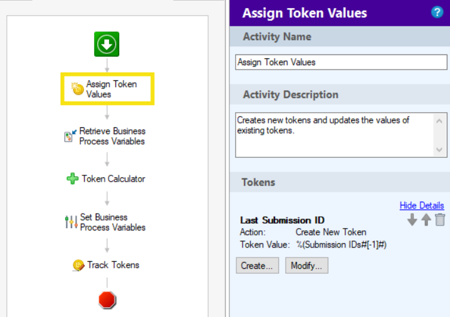Collapse the Activity Description section header
Viewport: 450px width, 317px height.
(x=340, y=95)
